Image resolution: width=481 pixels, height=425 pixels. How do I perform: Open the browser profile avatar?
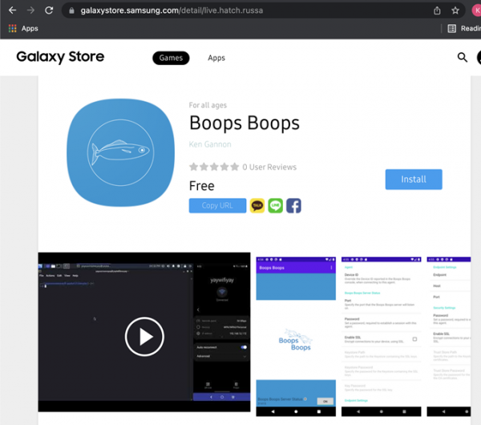pos(477,10)
